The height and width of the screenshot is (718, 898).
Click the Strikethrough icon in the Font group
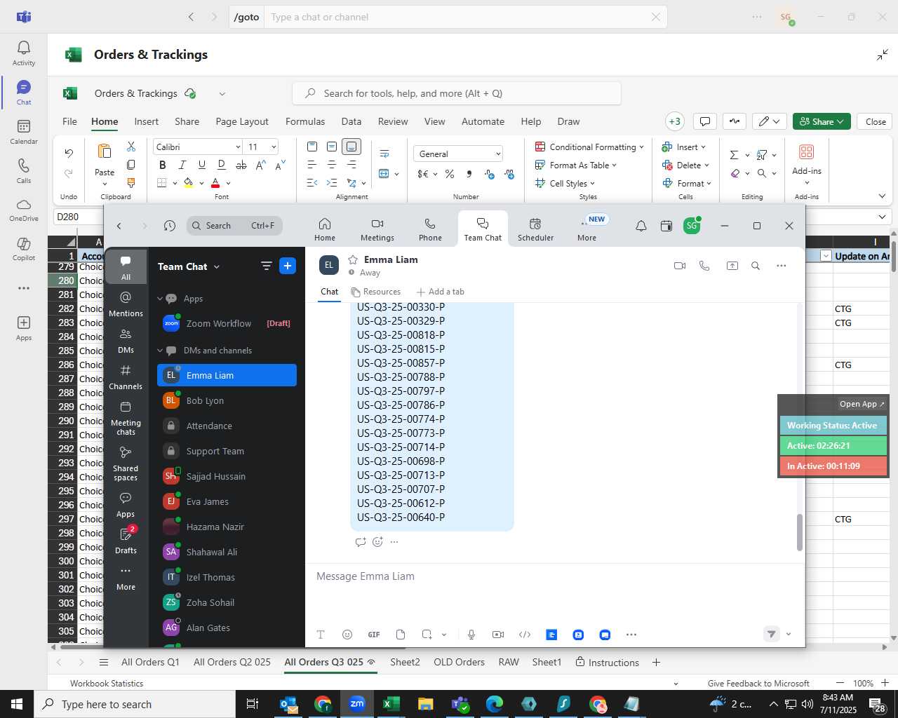tap(241, 165)
